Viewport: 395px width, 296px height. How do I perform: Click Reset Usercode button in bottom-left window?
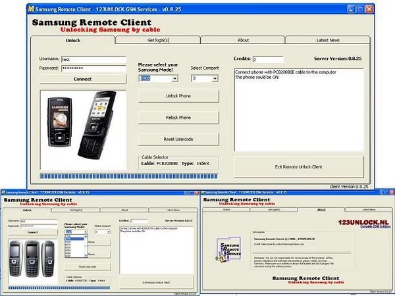click(88, 267)
